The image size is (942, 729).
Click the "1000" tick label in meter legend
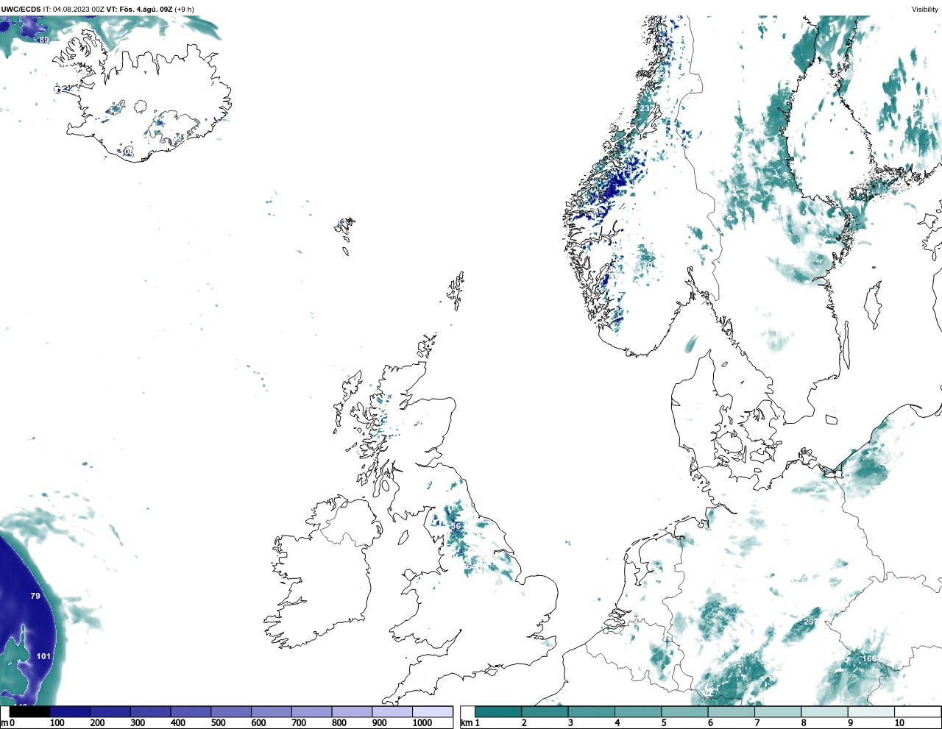pos(422,723)
